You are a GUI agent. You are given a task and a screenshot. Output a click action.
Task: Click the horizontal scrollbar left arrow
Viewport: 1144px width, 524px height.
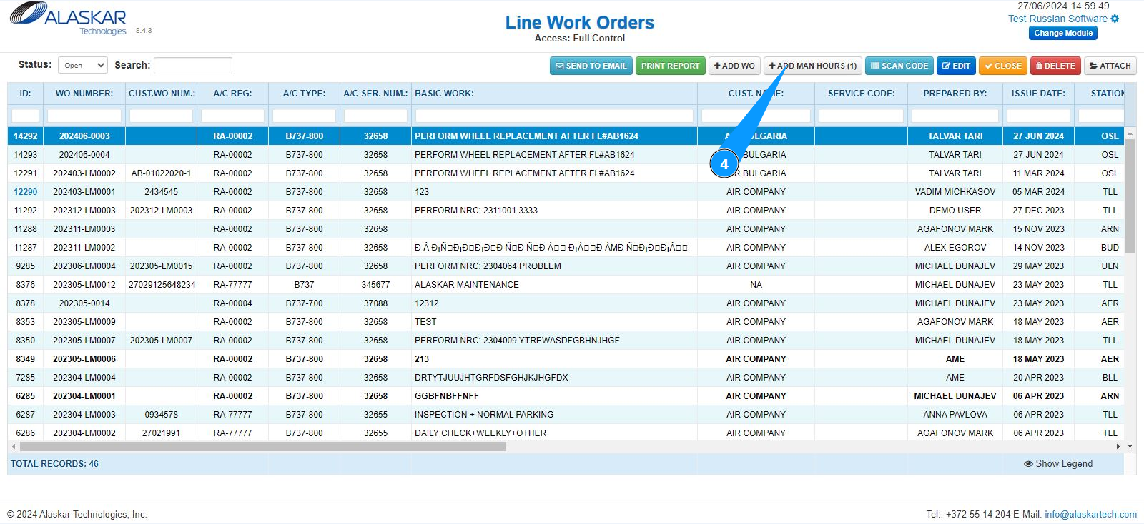click(x=14, y=447)
